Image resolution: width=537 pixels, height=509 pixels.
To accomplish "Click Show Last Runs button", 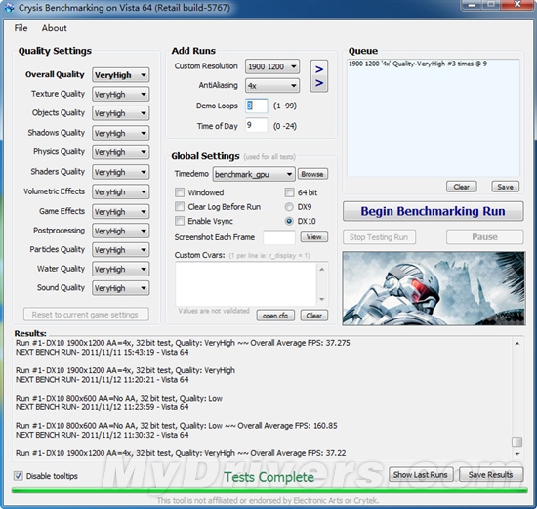I will (x=421, y=475).
